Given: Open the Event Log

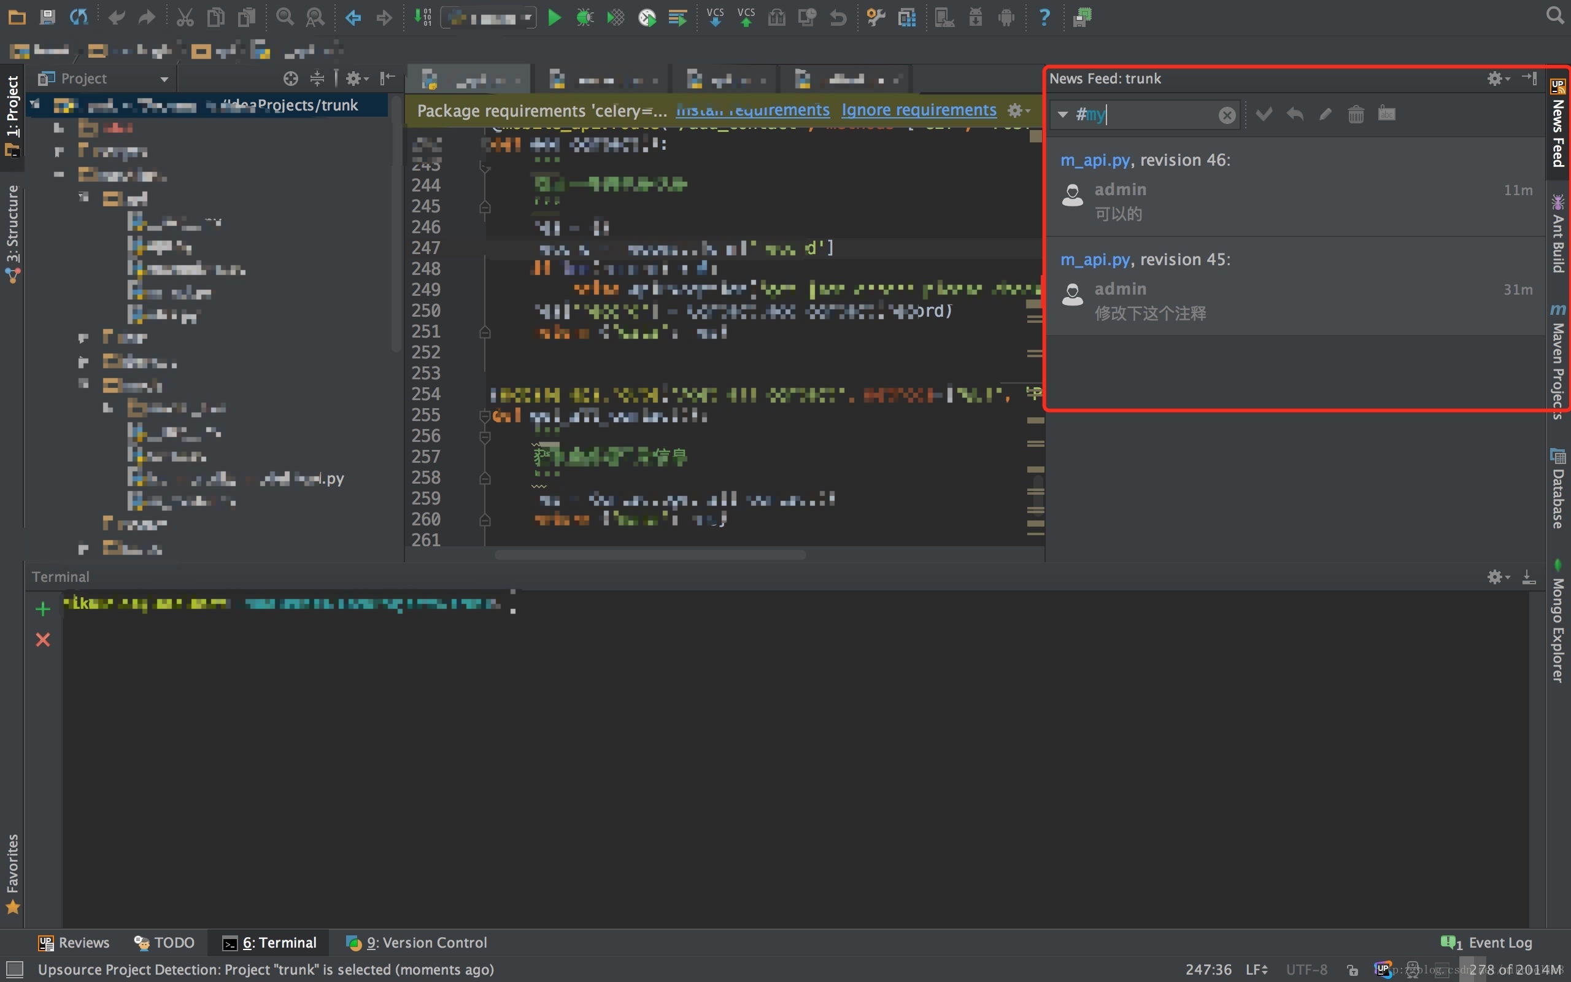Looking at the screenshot, I should 1486,942.
